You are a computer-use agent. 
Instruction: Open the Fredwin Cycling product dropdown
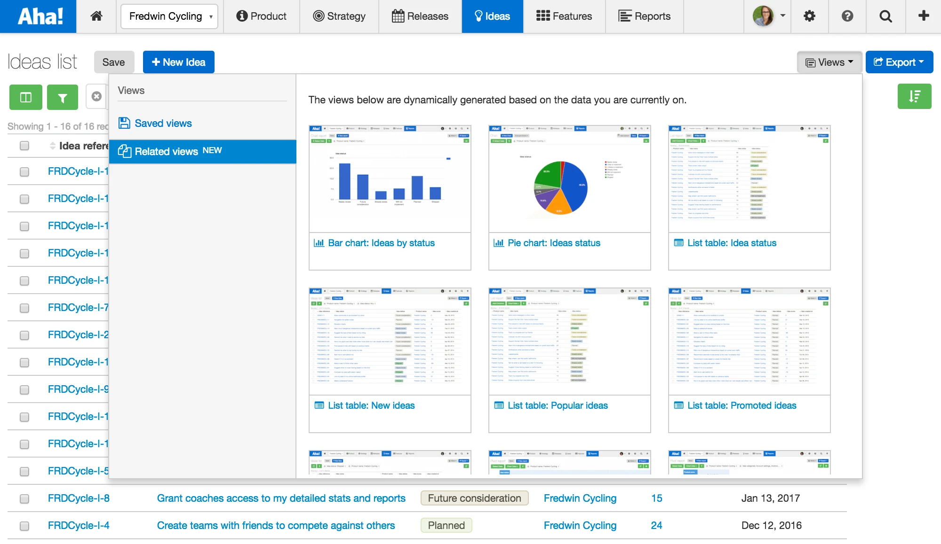[x=169, y=16]
